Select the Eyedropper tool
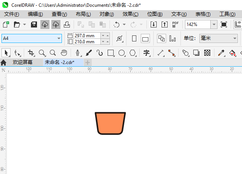 (x=221, y=53)
